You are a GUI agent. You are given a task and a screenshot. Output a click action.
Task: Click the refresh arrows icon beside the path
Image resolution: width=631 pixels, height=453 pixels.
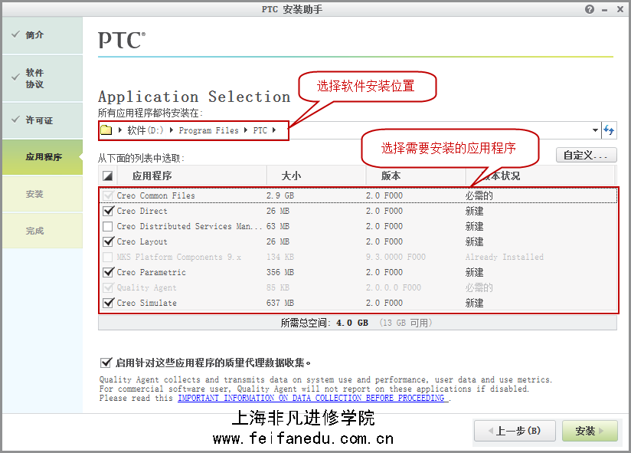point(609,130)
